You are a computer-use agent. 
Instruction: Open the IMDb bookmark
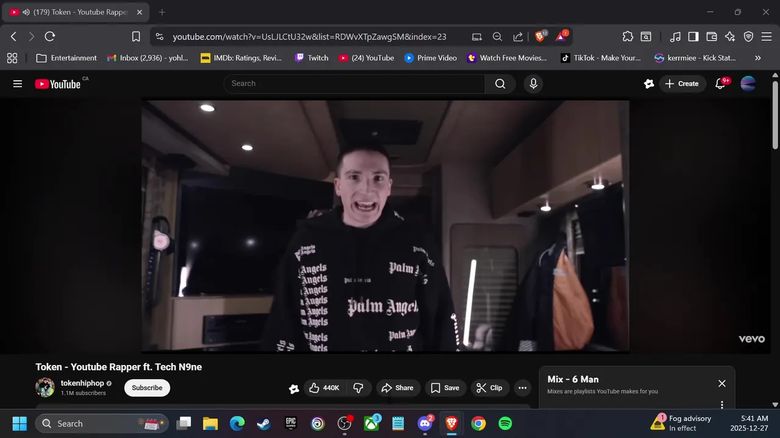pos(241,58)
